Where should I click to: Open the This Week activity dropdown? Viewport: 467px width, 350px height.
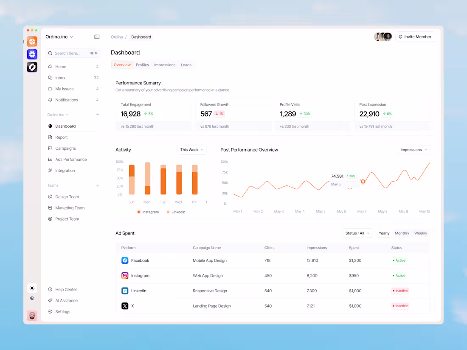[191, 149]
